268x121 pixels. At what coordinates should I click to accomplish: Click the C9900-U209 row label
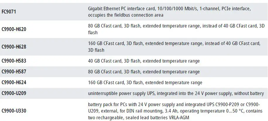click(x=14, y=94)
